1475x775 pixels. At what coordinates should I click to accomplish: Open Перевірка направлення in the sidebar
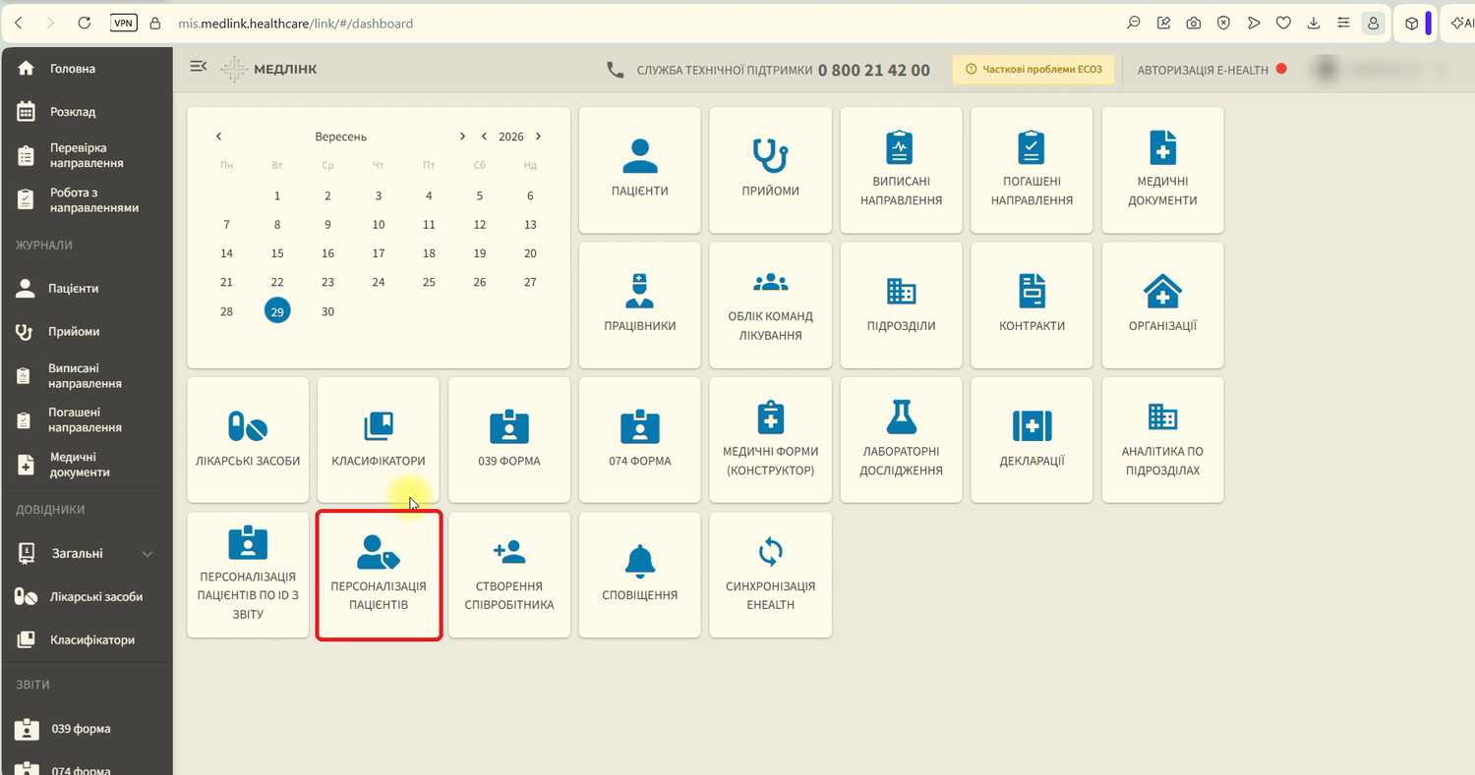pos(87,155)
